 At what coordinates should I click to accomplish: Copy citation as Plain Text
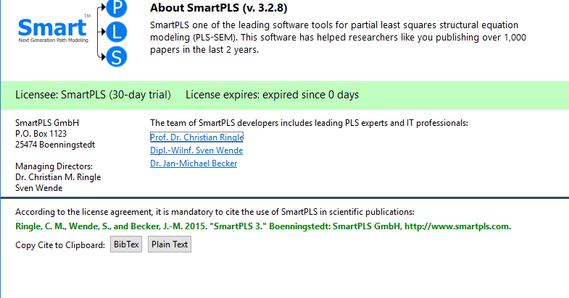point(170,244)
